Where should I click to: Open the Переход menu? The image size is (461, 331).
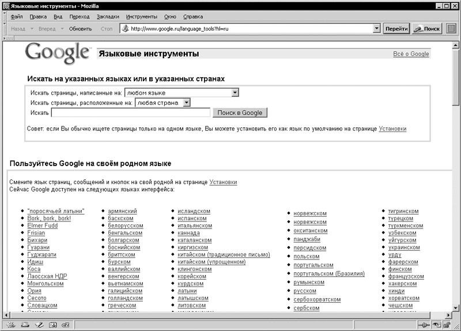80,17
